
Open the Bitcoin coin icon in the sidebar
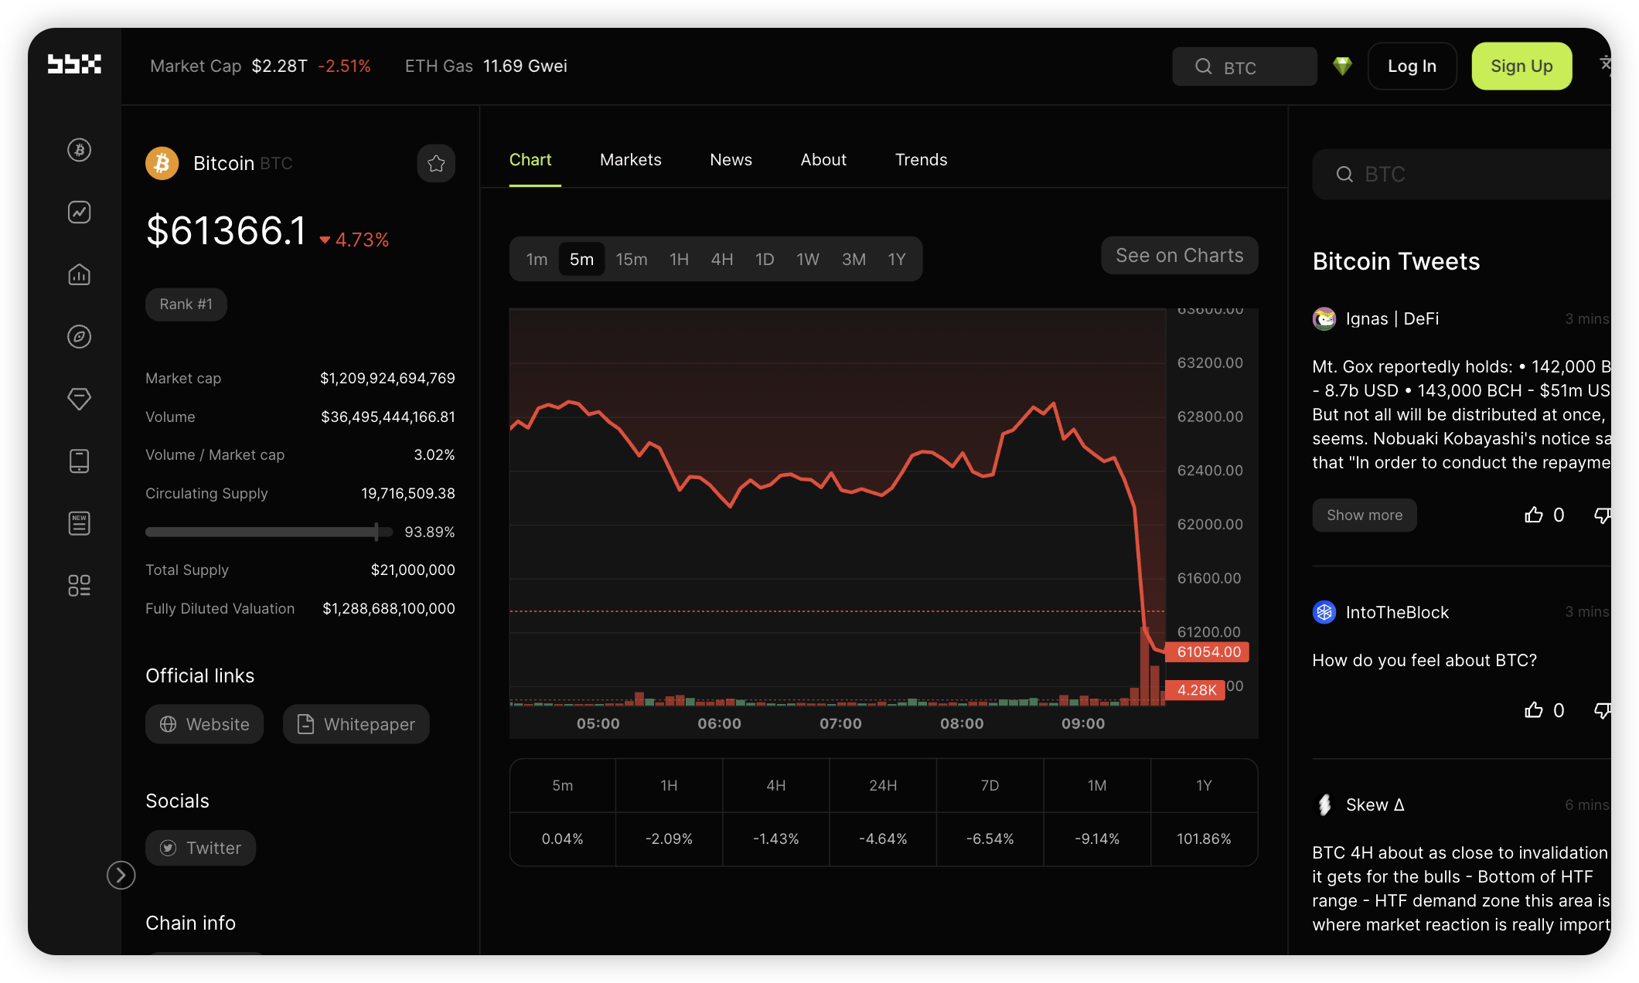coord(79,150)
